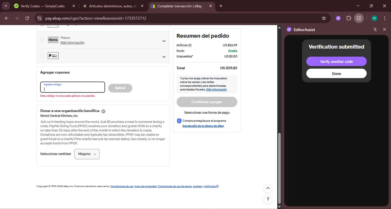
Task: Unpin the EditorAssist side panel
Action: click(x=375, y=30)
